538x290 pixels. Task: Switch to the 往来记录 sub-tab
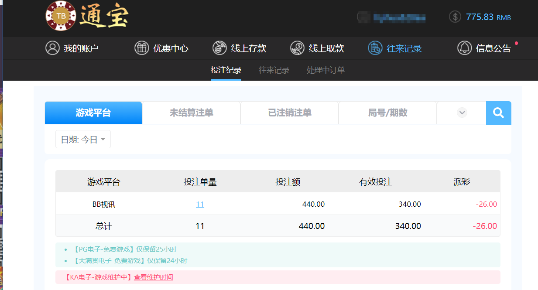(x=274, y=70)
